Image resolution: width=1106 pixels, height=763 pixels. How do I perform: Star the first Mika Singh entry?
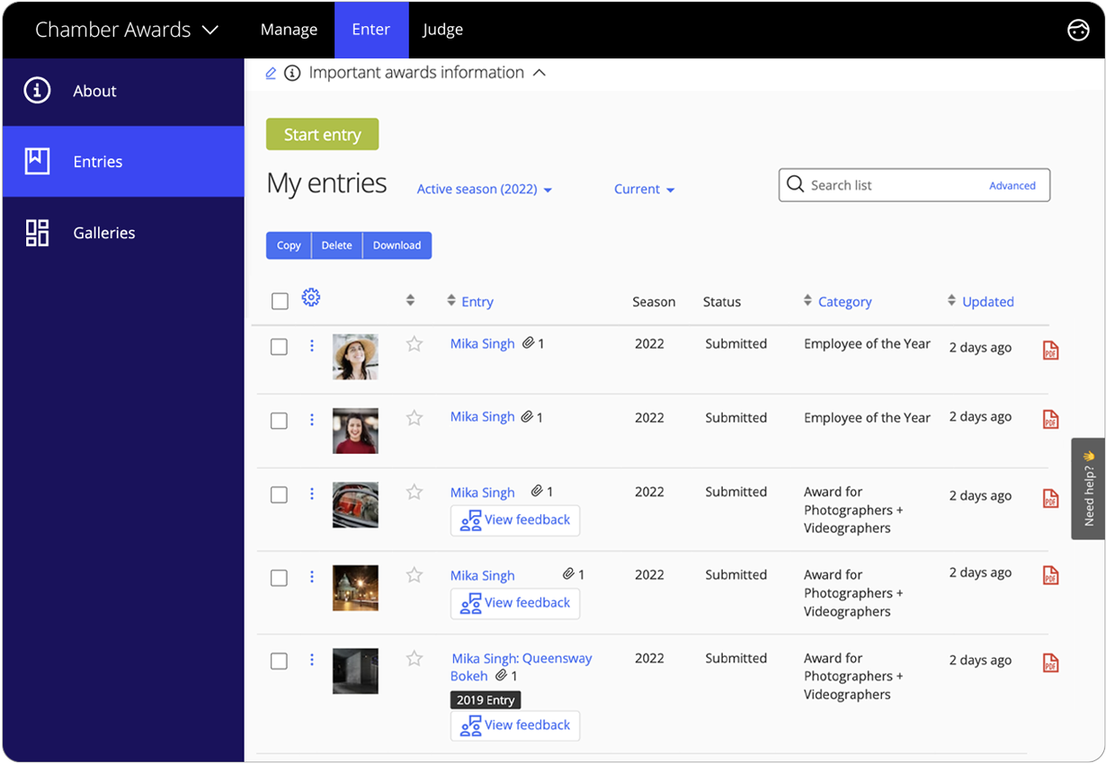tap(415, 344)
